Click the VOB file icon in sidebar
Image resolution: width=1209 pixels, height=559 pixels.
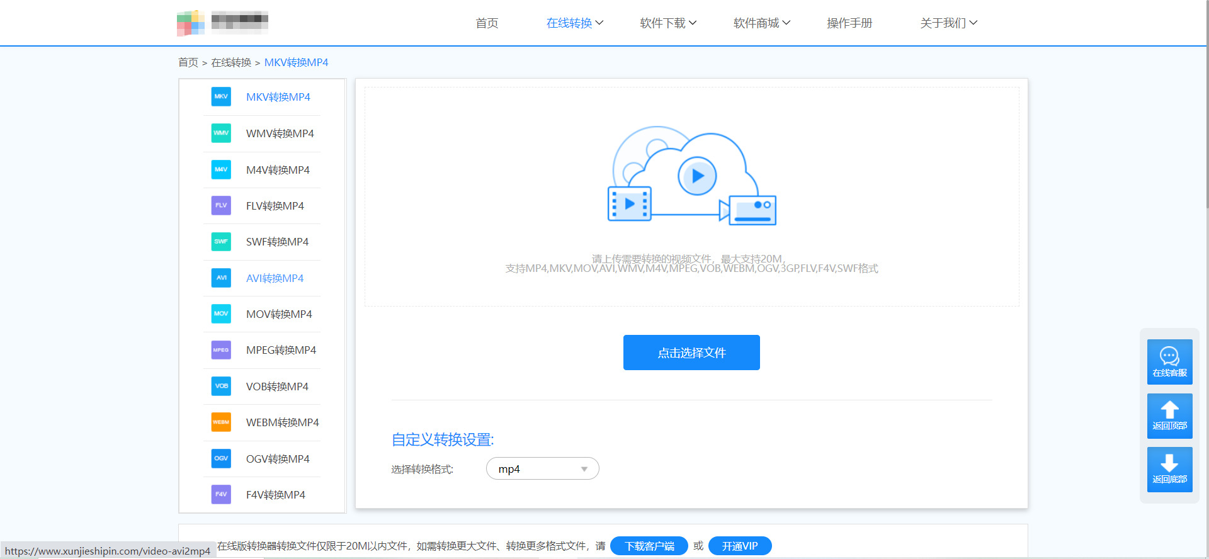(221, 386)
